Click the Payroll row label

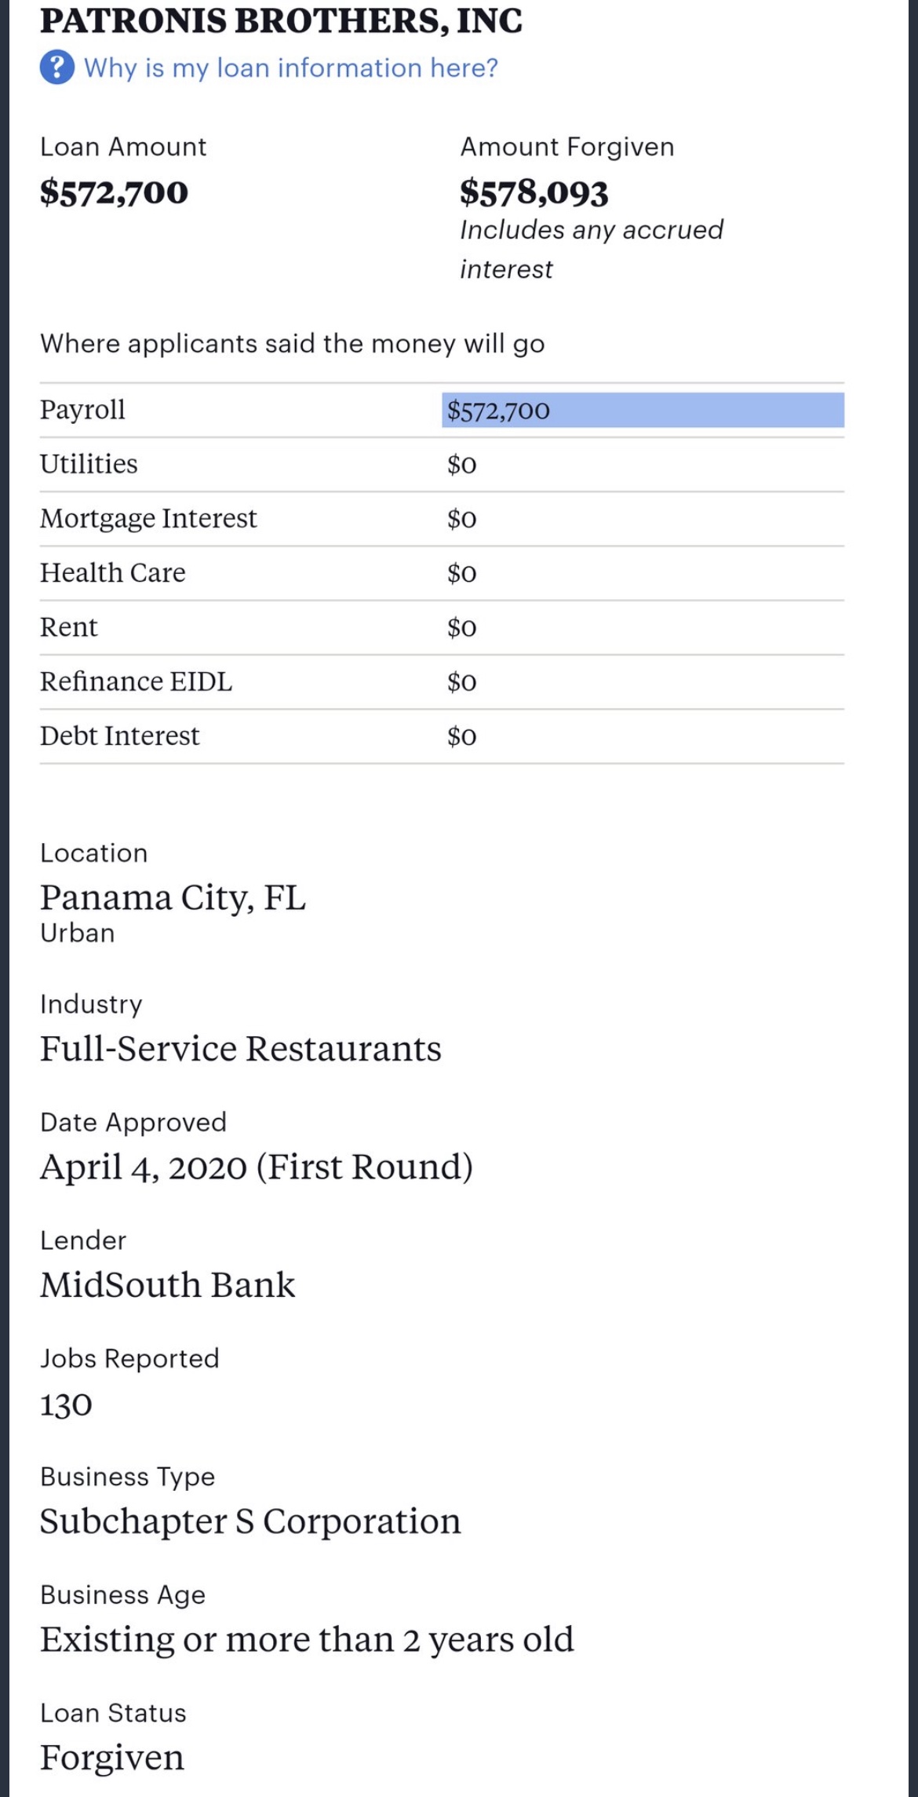82,410
